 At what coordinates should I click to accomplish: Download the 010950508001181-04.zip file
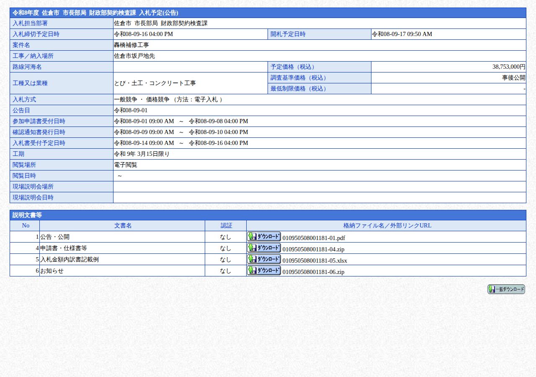tap(264, 248)
